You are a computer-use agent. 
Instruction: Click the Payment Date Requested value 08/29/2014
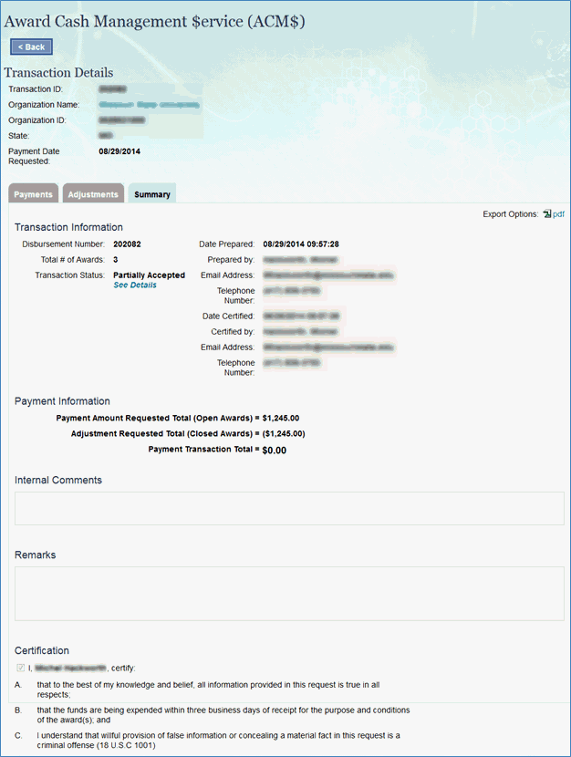[x=119, y=150]
